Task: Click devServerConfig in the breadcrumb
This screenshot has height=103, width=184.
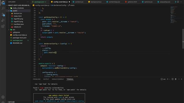Action: [60, 5]
